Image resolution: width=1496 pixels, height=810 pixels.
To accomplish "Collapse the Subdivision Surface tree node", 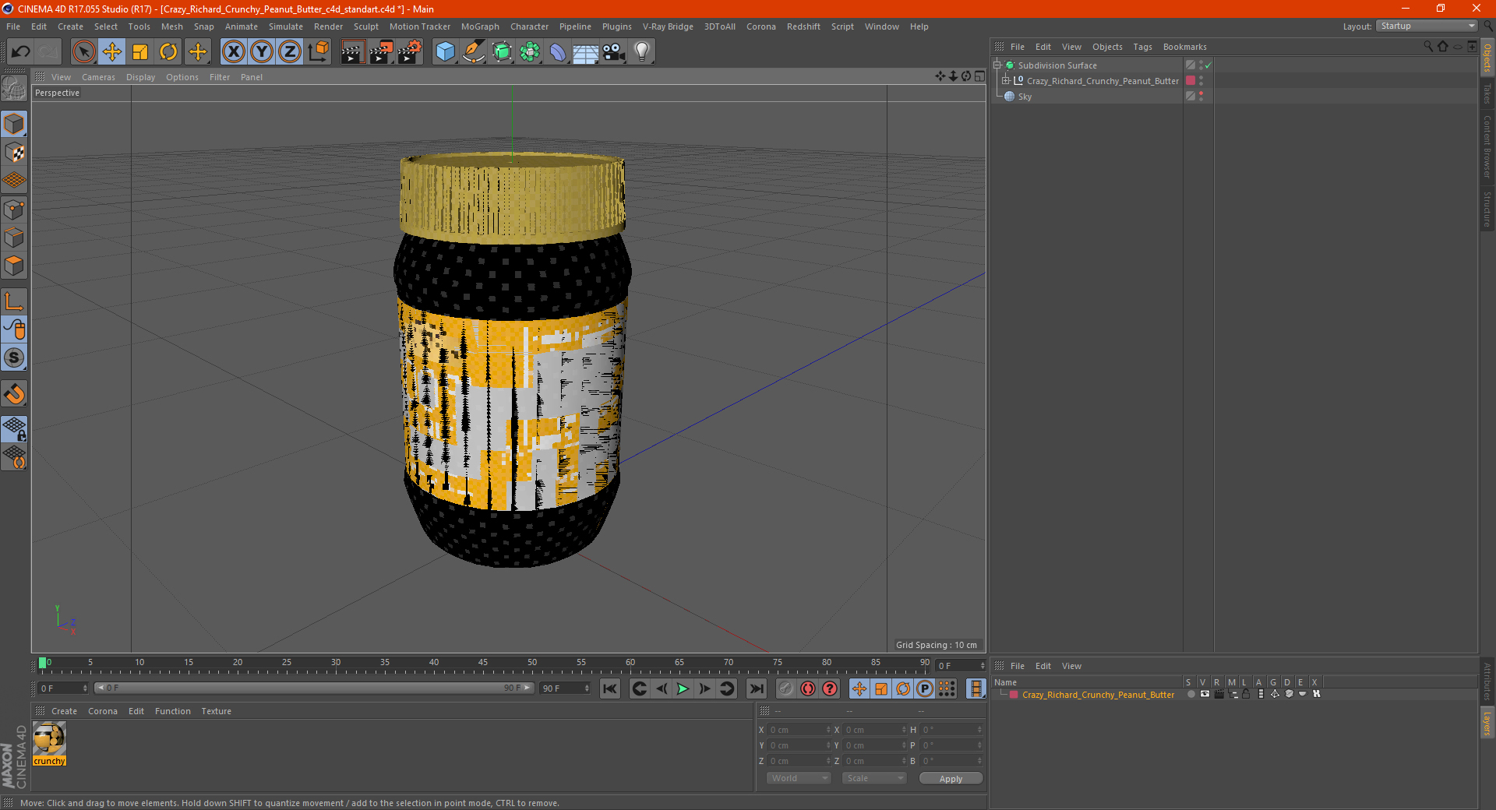I will (x=997, y=65).
